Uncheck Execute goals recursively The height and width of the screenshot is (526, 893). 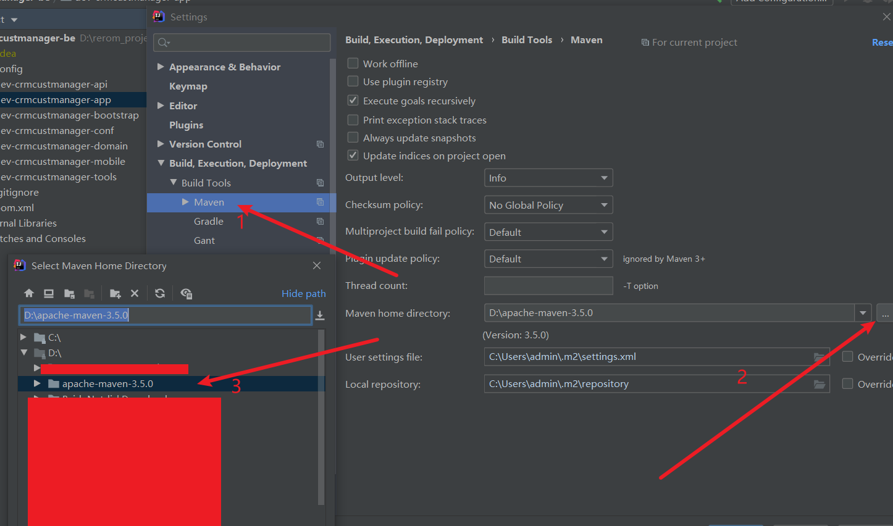click(x=353, y=100)
